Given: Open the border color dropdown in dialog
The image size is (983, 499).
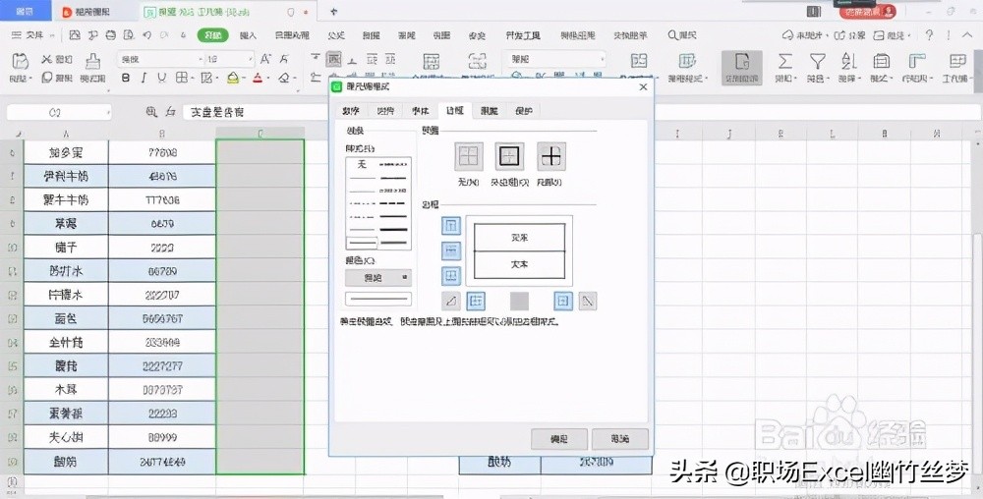Looking at the screenshot, I should coord(378,277).
